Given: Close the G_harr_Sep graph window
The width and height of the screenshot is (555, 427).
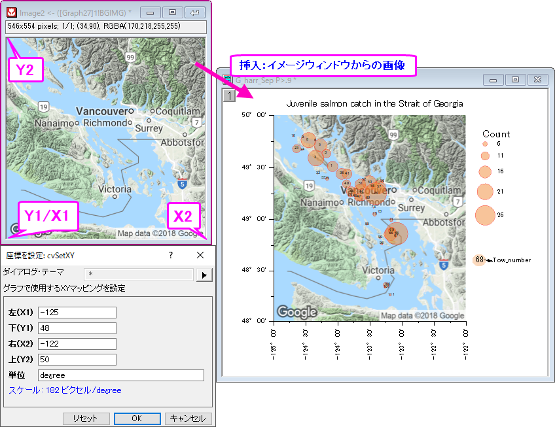Looking at the screenshot, I should tap(538, 80).
